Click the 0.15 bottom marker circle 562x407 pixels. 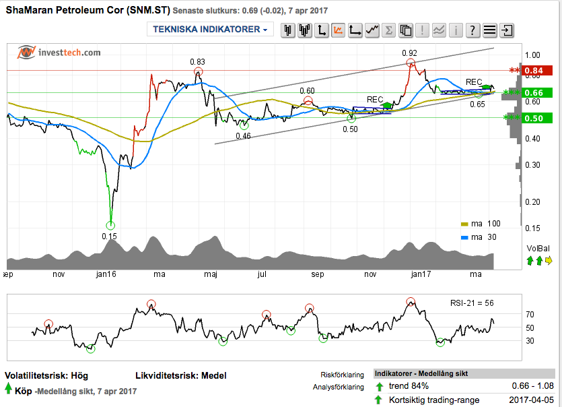click(x=110, y=225)
